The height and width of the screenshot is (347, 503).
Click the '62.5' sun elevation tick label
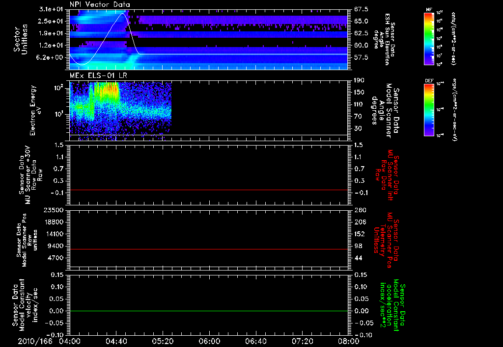pos(361,33)
